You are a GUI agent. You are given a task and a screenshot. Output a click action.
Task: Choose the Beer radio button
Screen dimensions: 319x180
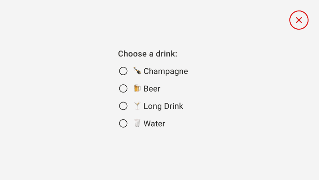pyautogui.click(x=123, y=89)
